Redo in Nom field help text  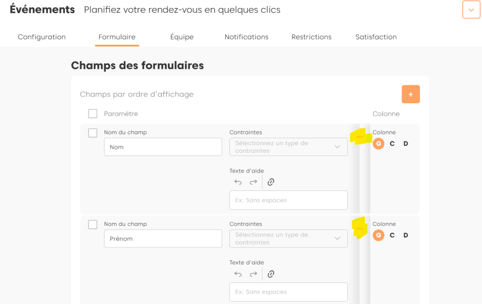[253, 182]
